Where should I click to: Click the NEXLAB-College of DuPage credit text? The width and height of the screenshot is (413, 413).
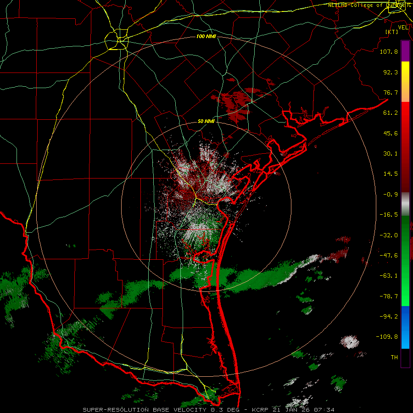point(369,5)
